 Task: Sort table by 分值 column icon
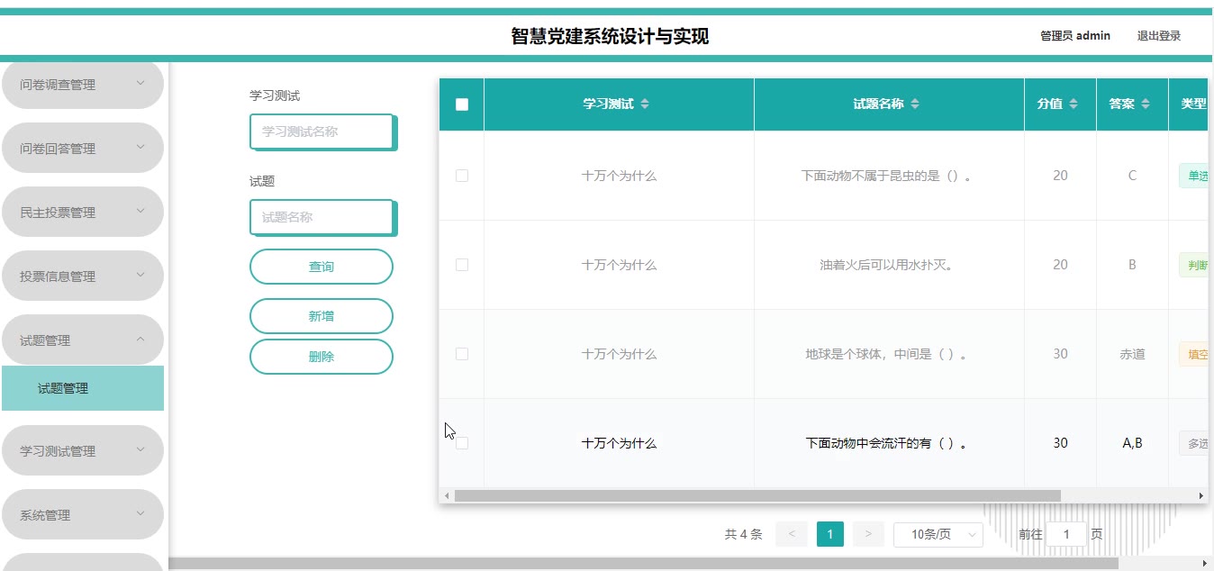click(x=1073, y=104)
